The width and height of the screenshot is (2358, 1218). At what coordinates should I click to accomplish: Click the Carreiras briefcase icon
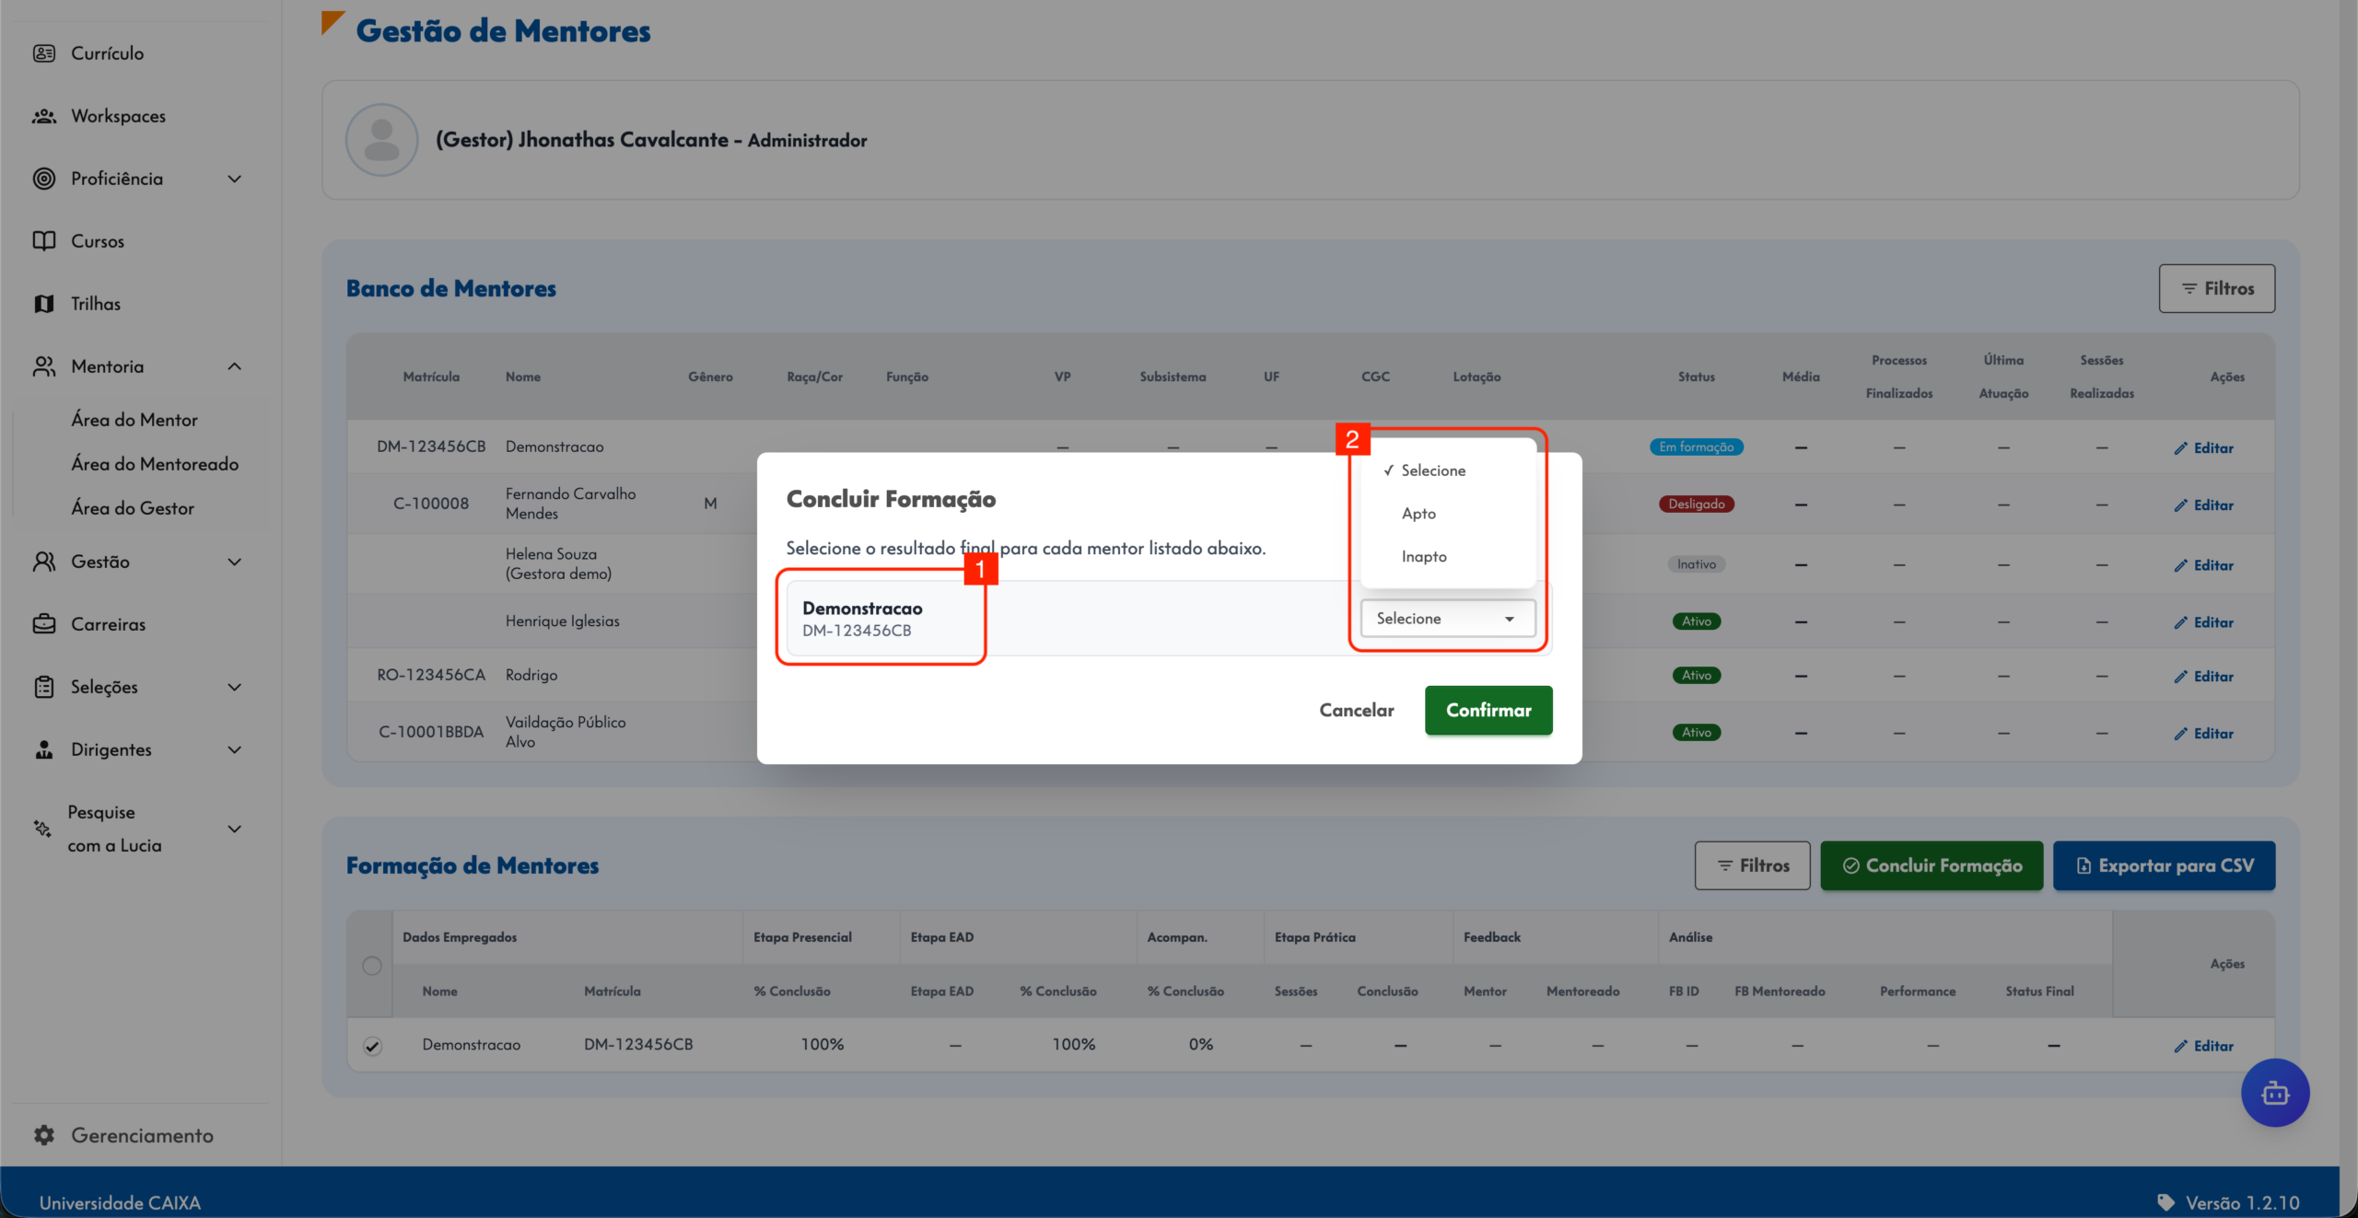(x=43, y=624)
